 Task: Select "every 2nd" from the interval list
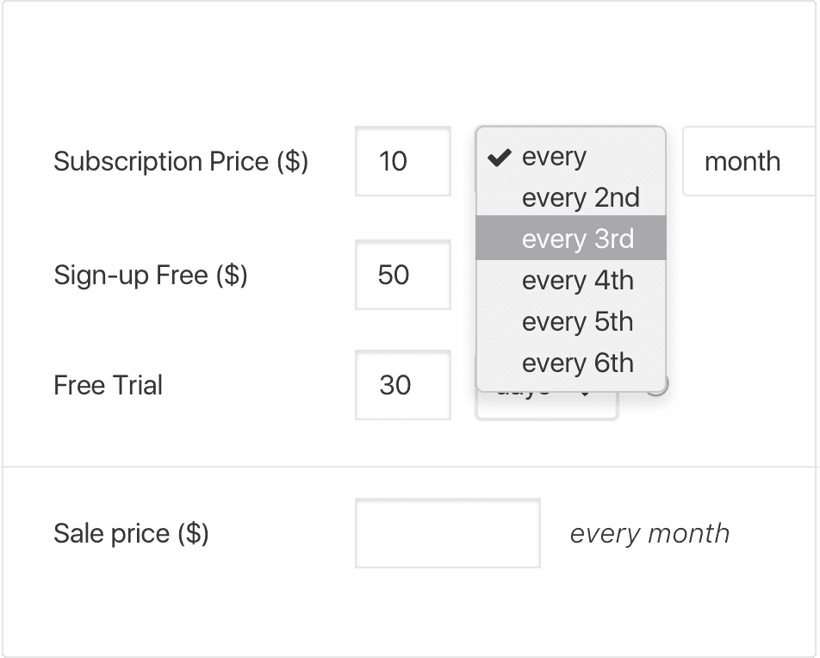(x=580, y=198)
